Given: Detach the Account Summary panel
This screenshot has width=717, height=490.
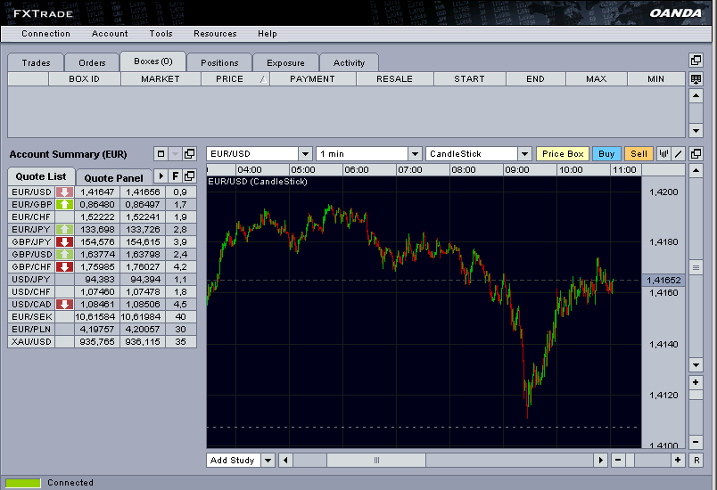Looking at the screenshot, I should [x=189, y=154].
